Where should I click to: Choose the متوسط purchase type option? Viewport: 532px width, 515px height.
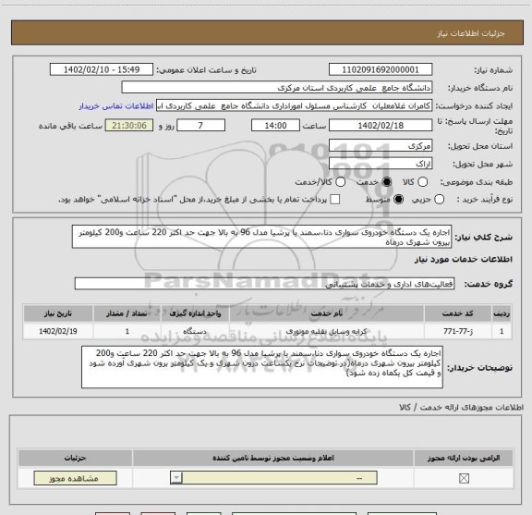(398, 200)
